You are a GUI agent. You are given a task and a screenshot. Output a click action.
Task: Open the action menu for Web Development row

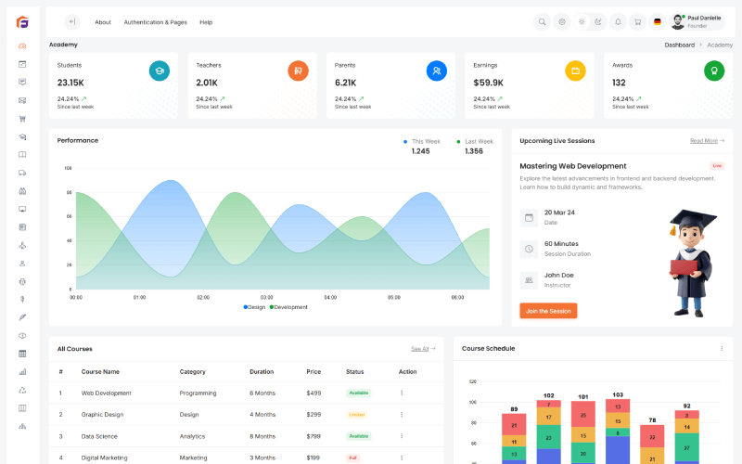(402, 393)
